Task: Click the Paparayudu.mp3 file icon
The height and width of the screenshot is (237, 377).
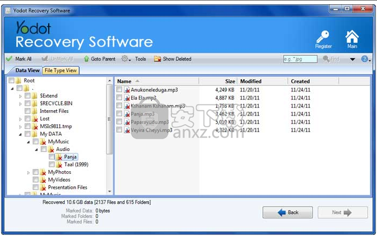Action: [x=127, y=122]
